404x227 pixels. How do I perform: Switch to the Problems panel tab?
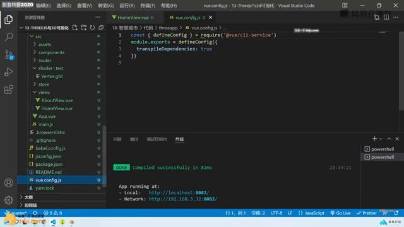(x=117, y=139)
